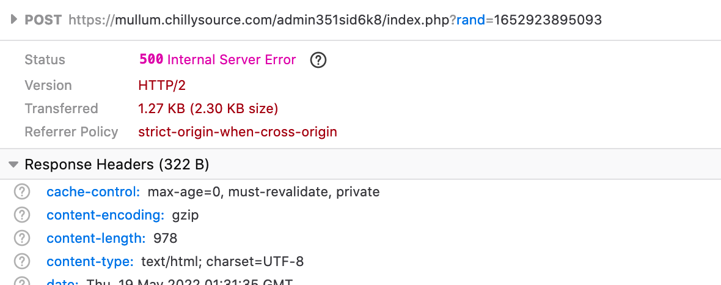Open help for content-encoding header
This screenshot has width=721, height=285.
point(22,215)
